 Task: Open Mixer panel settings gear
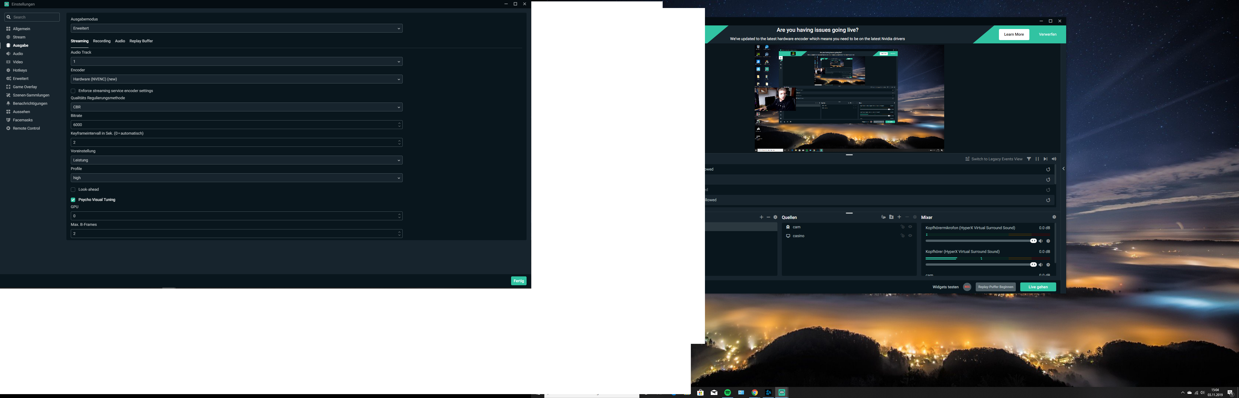pos(1054,217)
